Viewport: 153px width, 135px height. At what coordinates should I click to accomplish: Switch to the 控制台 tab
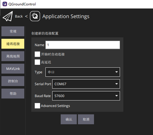pos(13,81)
